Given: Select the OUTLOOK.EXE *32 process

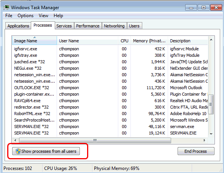Looking at the screenshot, I should pos(110,88).
